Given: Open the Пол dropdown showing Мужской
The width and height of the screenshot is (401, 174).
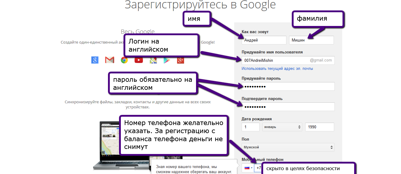Looking at the screenshot, I should (288, 147).
